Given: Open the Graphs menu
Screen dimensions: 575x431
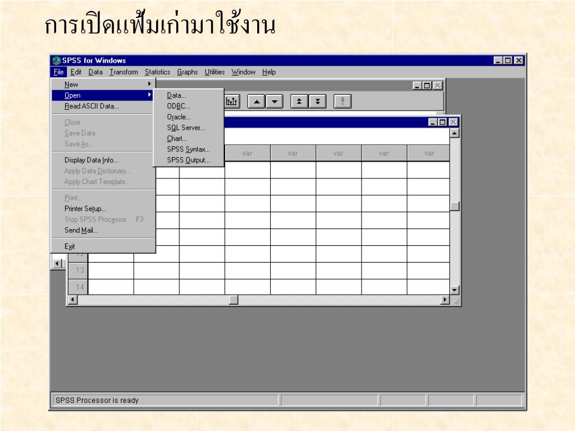Looking at the screenshot, I should click(x=188, y=72).
